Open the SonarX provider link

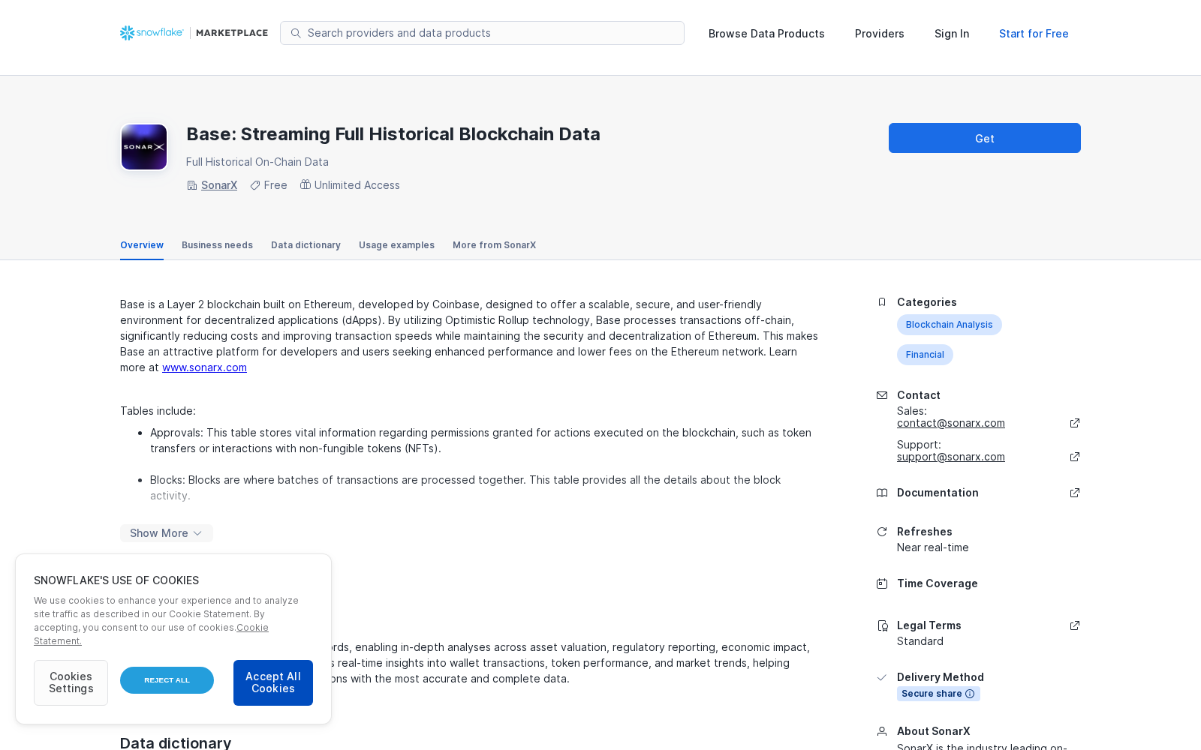tap(219, 185)
